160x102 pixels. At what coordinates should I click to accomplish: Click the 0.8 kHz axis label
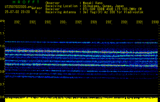(x=2, y=71)
